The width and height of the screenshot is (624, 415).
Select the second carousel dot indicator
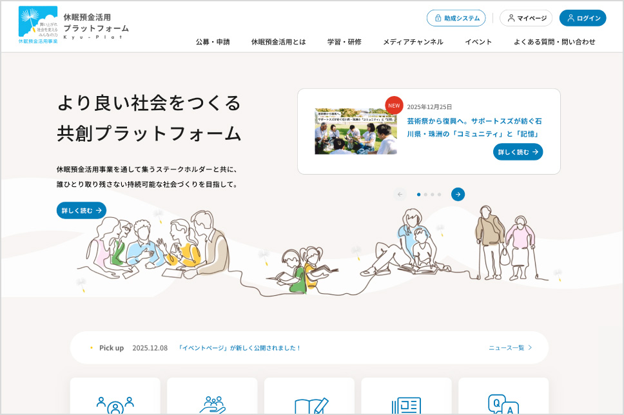click(x=425, y=194)
